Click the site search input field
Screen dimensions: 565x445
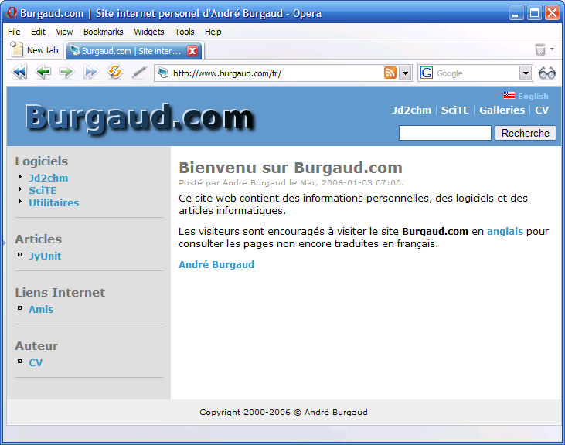pos(444,133)
